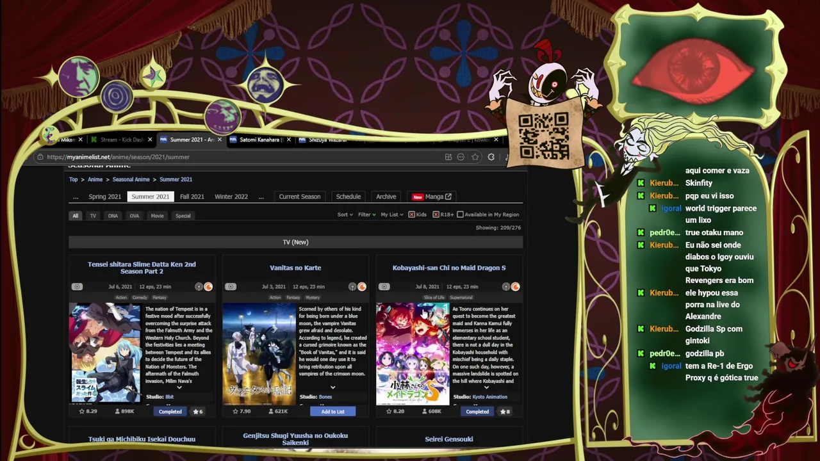Toggle the Kids checkbox filter

(412, 214)
